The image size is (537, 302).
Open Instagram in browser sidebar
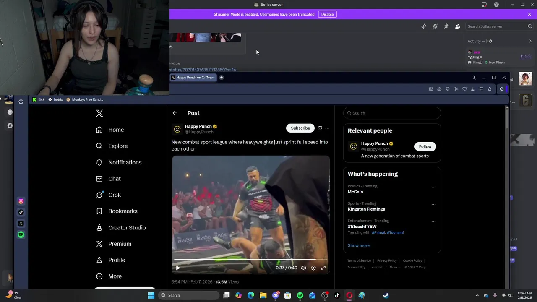[x=21, y=201]
